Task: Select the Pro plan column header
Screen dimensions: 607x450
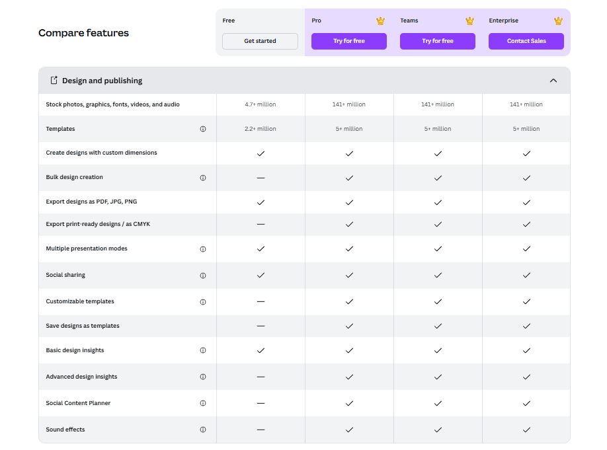Action: coord(316,20)
